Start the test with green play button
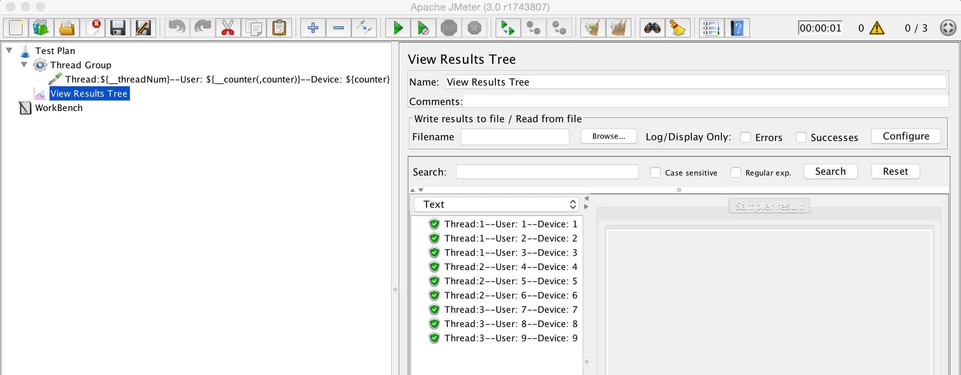 [x=398, y=28]
